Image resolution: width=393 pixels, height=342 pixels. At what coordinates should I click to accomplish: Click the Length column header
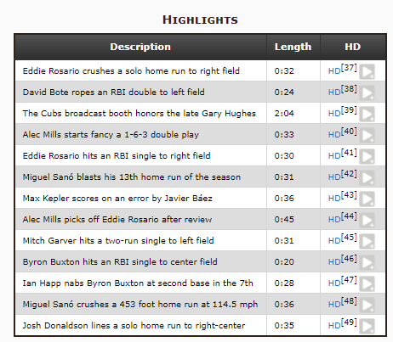pos(293,47)
